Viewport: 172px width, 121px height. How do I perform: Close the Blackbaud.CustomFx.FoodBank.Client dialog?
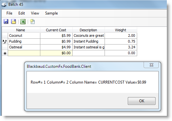pos(151,65)
